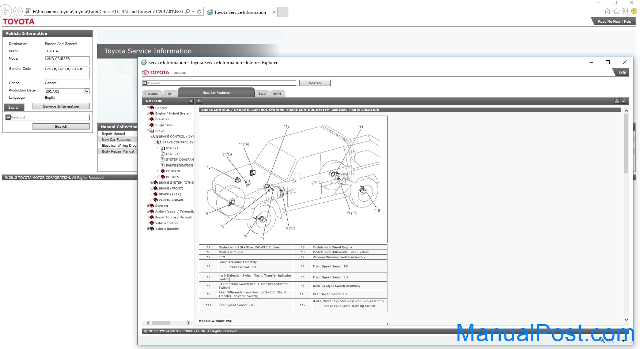
Task: Collapse the BRAKE CONTROL / DYN node
Action: click(152, 136)
